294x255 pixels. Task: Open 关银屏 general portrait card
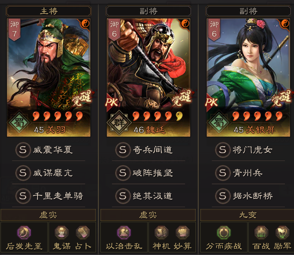[x=248, y=78]
